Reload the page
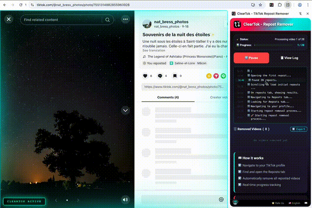The height and width of the screenshot is (208, 312). pos(21,5)
